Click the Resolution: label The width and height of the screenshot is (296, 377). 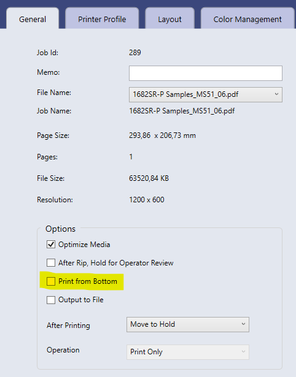pyautogui.click(x=55, y=200)
